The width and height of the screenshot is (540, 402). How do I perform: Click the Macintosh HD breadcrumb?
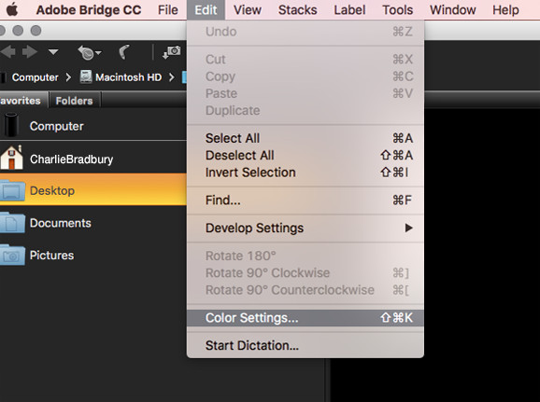pos(121,77)
